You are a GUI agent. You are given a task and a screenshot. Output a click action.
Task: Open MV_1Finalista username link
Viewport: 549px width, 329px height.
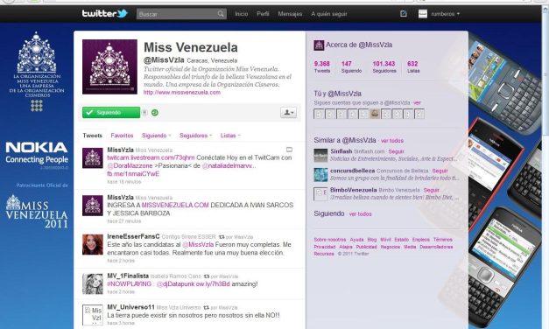coord(128,276)
